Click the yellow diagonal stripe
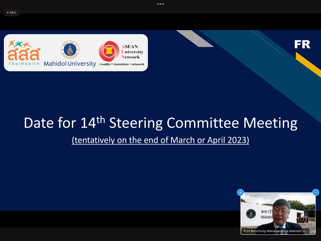 [308, 65]
